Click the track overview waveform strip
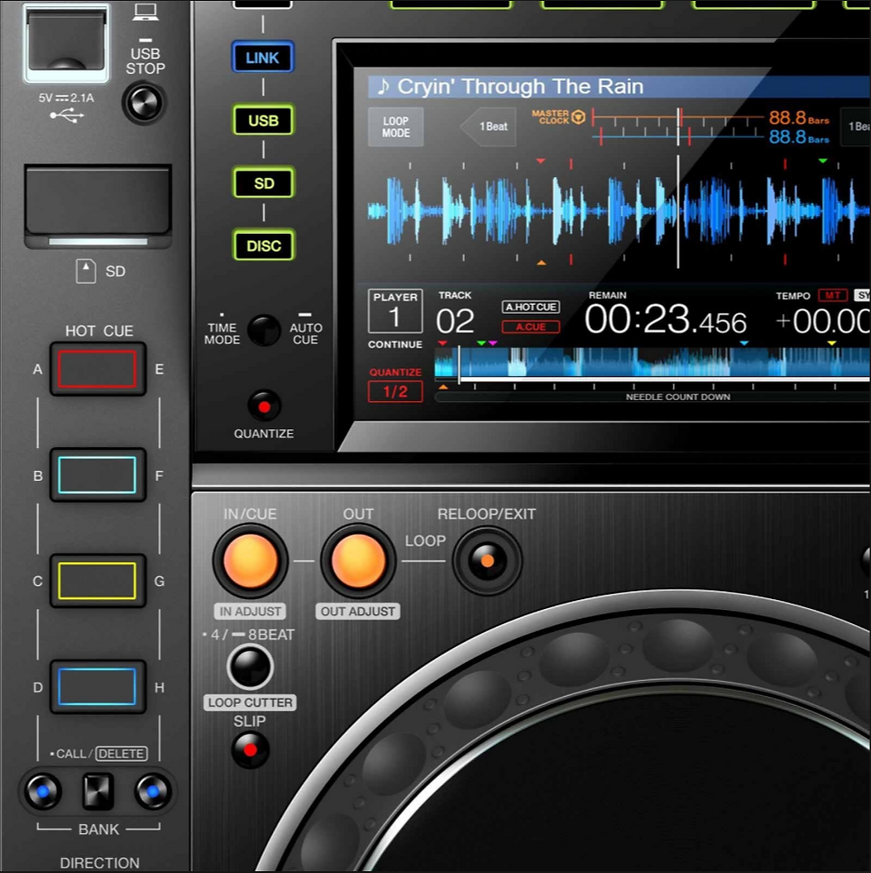The image size is (871, 873). (x=652, y=363)
